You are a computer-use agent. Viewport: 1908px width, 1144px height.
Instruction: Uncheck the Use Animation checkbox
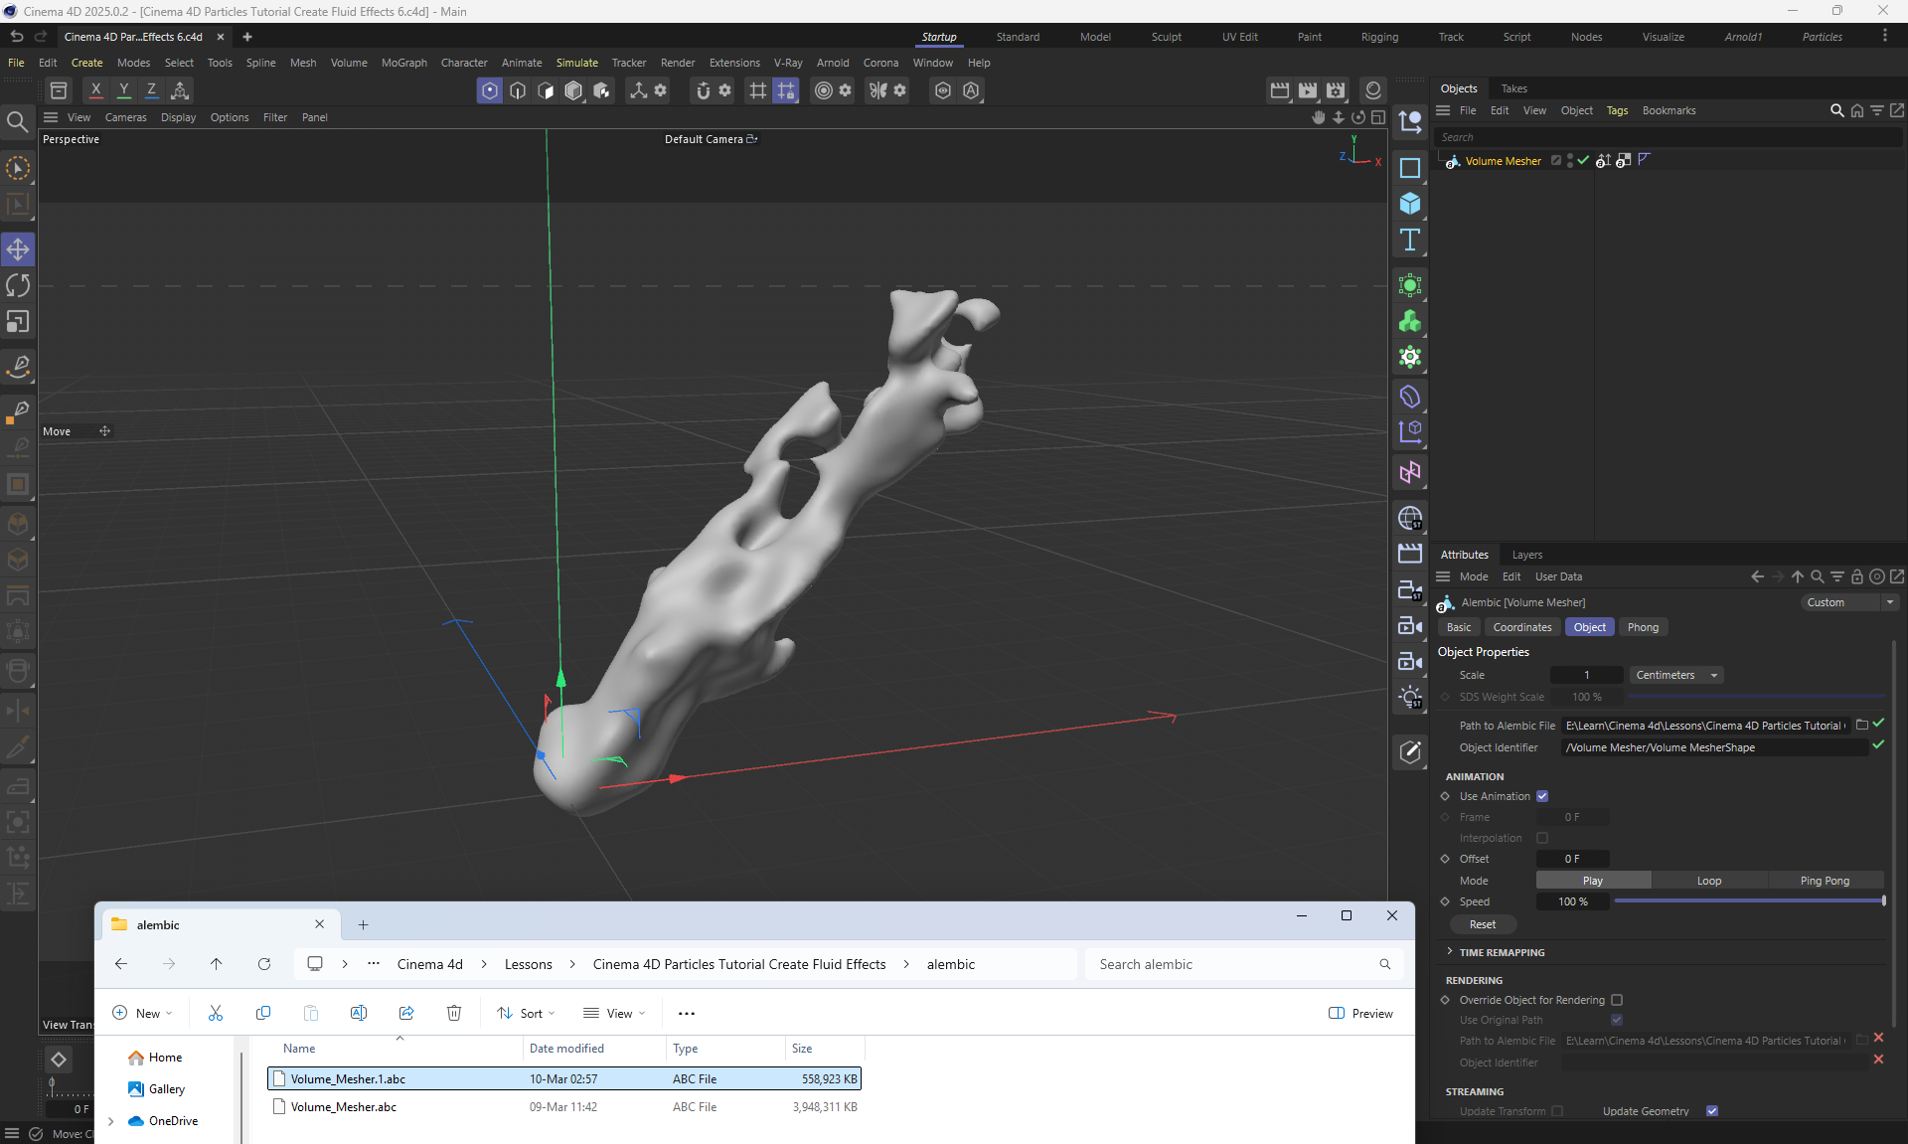point(1542,796)
